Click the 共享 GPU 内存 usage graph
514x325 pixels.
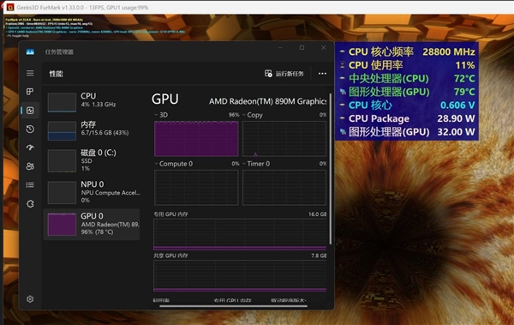click(240, 276)
